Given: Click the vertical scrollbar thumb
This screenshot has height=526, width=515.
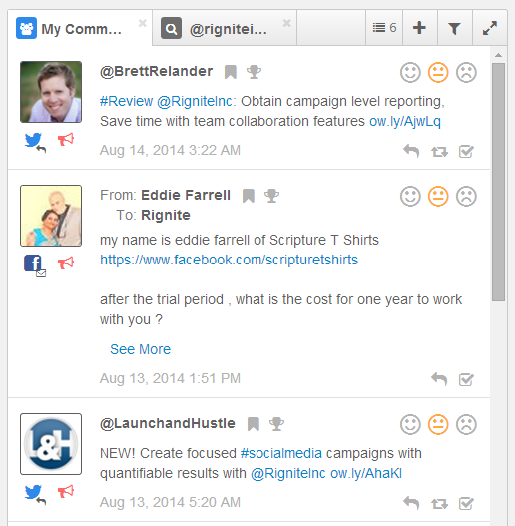Looking at the screenshot, I should 499,183.
